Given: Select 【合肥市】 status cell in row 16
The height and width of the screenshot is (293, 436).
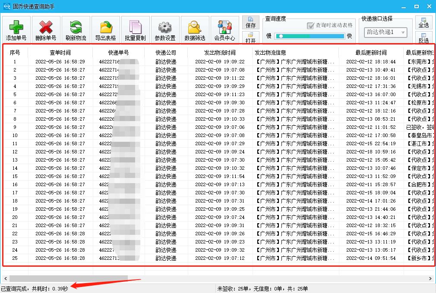Looking at the screenshot, I should (420, 184).
